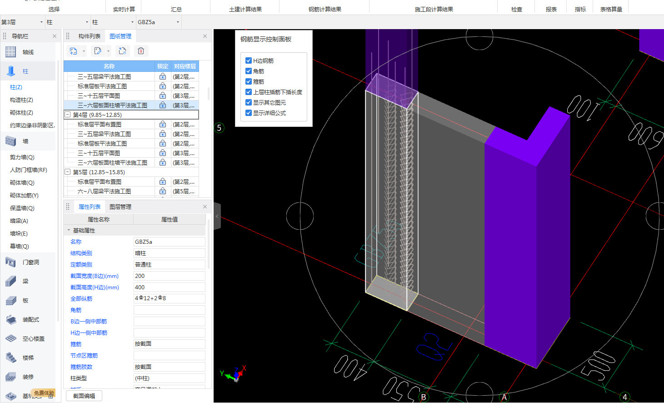Open the 轴线 category in navigation bar
This screenshot has height=403, width=664.
[28, 52]
